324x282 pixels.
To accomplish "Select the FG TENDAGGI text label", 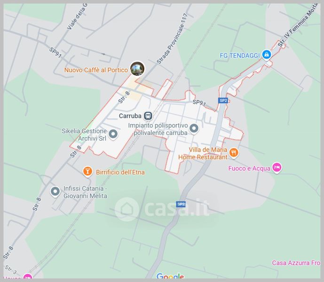I will coord(239,55).
